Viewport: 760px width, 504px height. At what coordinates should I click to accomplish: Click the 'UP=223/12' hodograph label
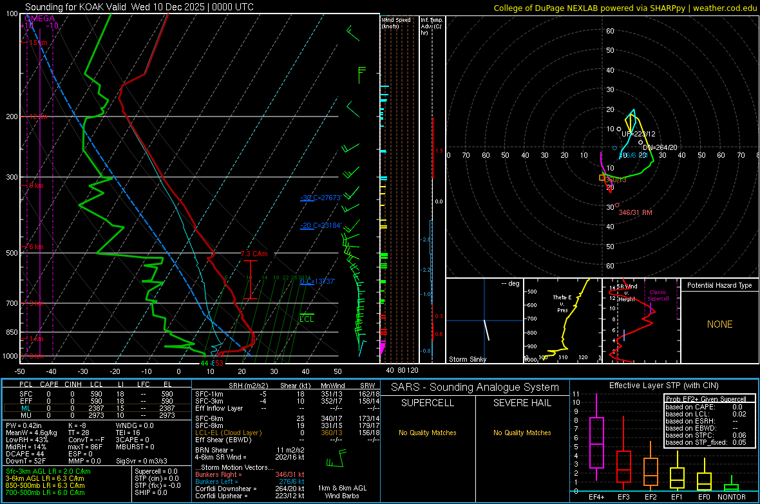click(638, 135)
